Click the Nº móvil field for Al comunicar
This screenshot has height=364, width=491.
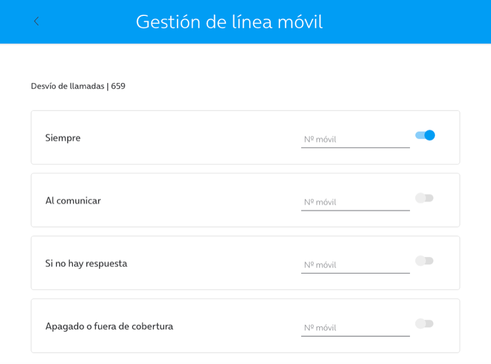(355, 202)
